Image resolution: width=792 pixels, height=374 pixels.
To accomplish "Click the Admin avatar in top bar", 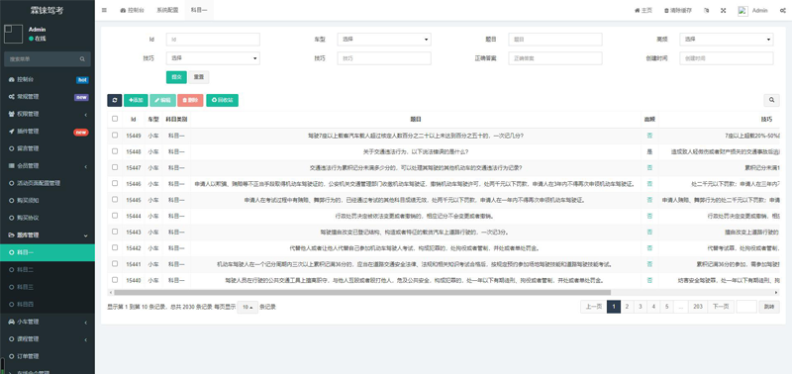I will (x=742, y=11).
